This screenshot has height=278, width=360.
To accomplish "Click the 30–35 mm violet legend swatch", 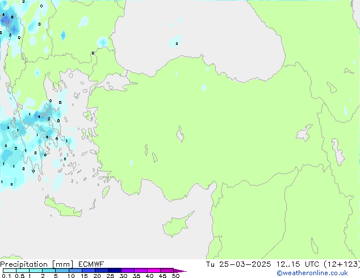I will [128, 271].
